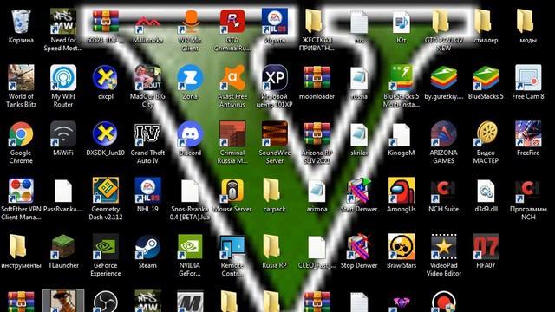This screenshot has width=555, height=312.
Task: Open Игровой центр 101XP
Action: click(275, 78)
